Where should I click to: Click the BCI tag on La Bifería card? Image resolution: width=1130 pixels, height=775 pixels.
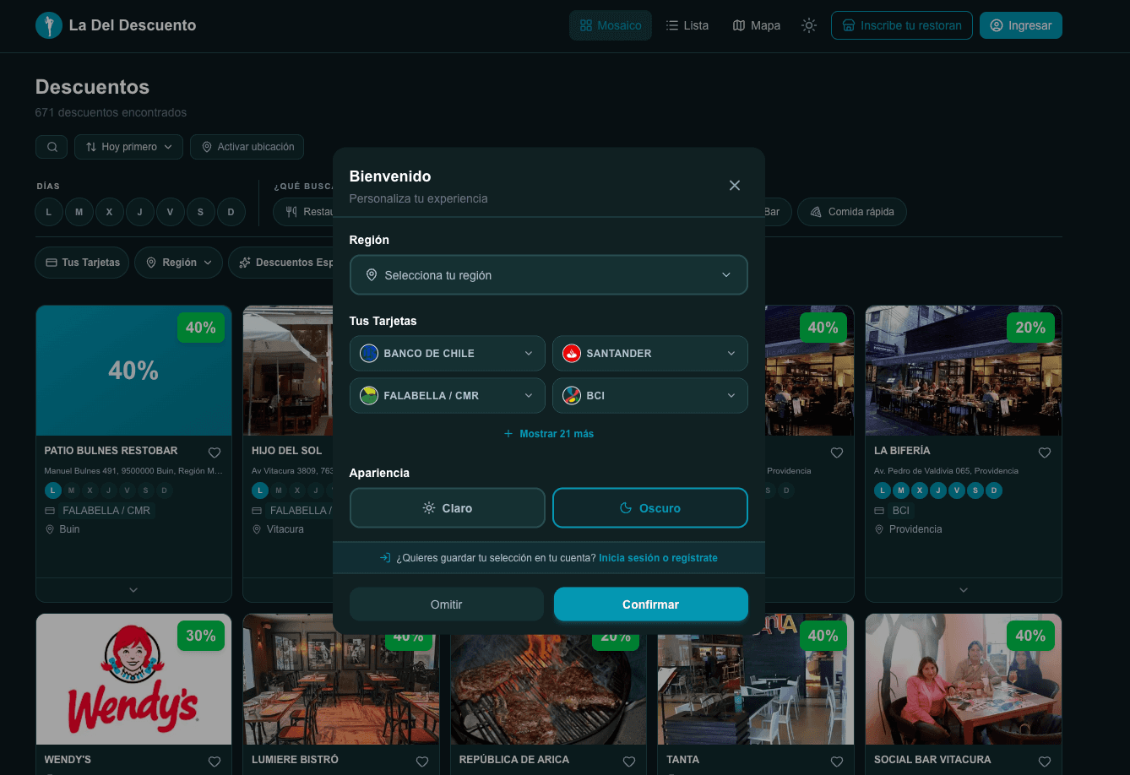pyautogui.click(x=901, y=511)
